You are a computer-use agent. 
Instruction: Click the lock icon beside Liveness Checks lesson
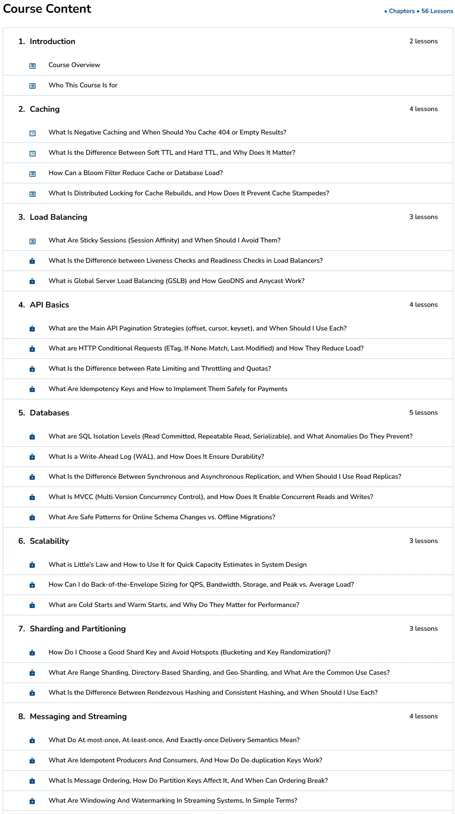point(32,261)
